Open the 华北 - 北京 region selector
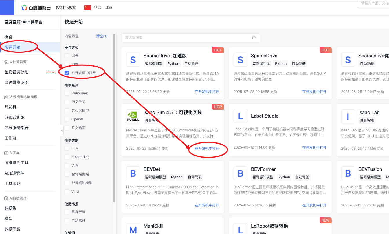This screenshot has width=389, height=234. point(103,8)
